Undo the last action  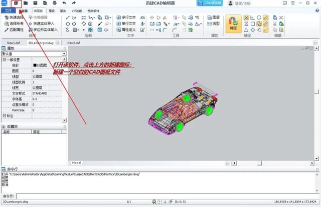(64, 3)
